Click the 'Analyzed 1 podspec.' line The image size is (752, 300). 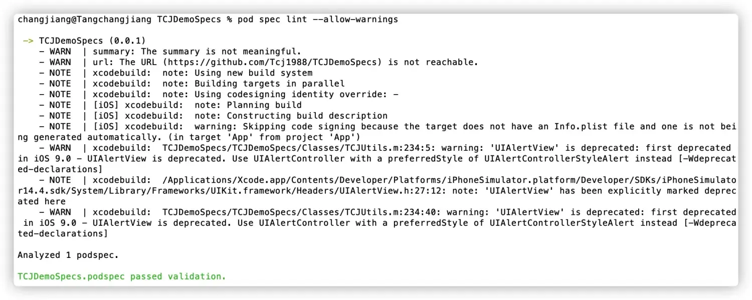point(68,255)
